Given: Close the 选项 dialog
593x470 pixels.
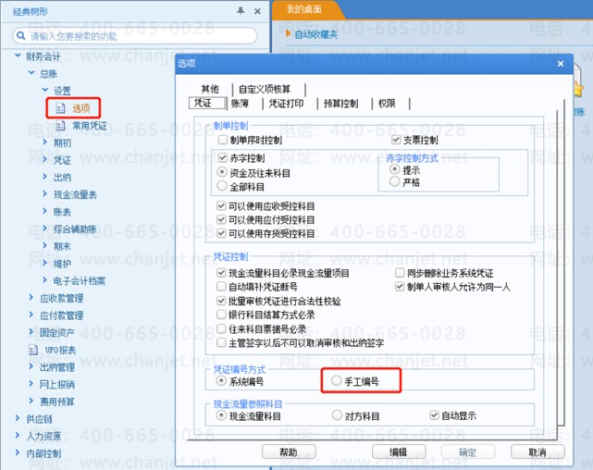Looking at the screenshot, I should 561,64.
